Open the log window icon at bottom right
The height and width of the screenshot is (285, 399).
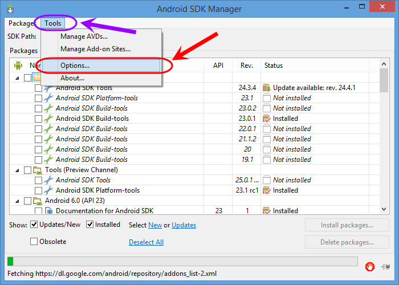click(x=386, y=267)
